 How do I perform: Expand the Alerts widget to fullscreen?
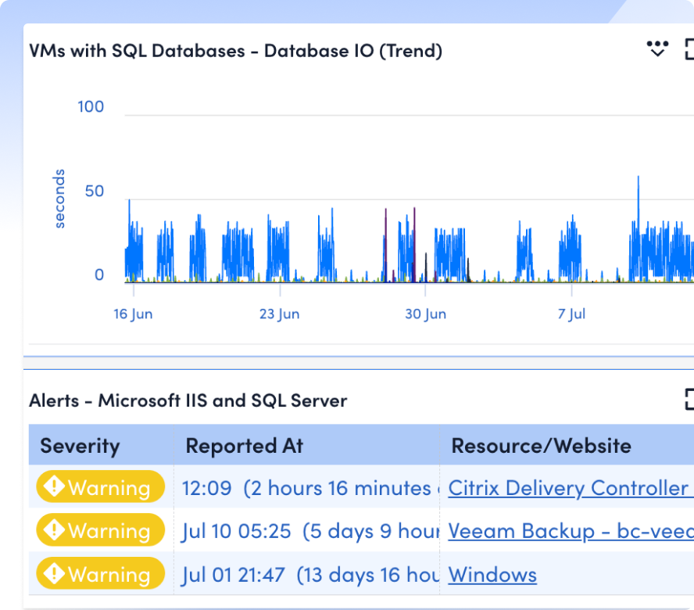tap(689, 399)
